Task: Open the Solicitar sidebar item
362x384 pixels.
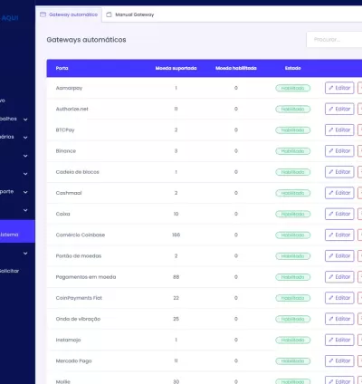Action: (x=9, y=271)
